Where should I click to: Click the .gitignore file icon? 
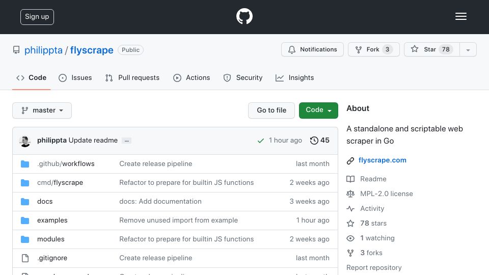click(25, 258)
